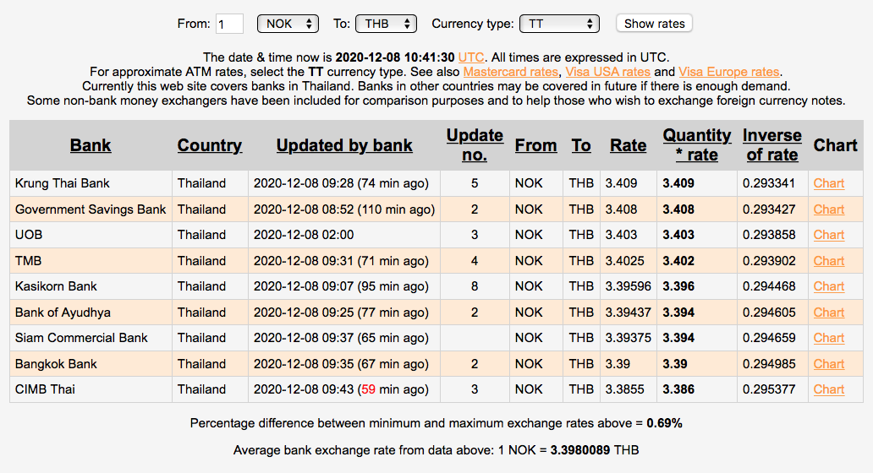873x473 pixels.
Task: Open Chart link for Krung Thai Bank
Action: [x=828, y=183]
